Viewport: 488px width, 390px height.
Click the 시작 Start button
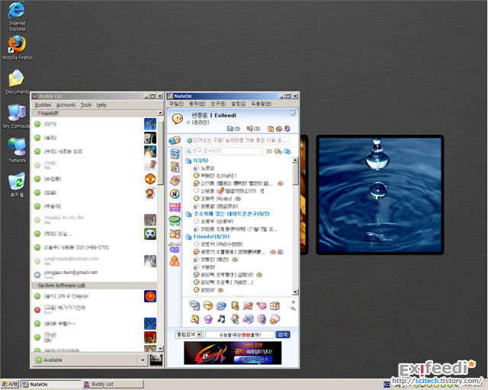point(10,385)
